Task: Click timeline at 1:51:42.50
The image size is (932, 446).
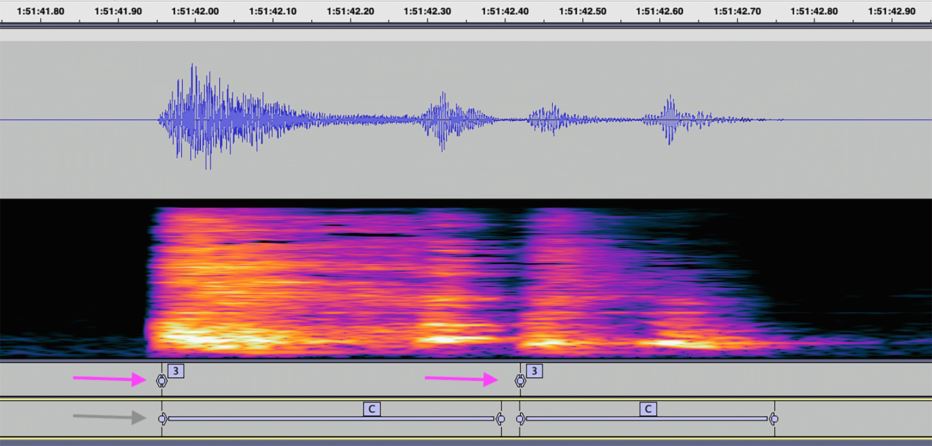Action: tap(583, 11)
